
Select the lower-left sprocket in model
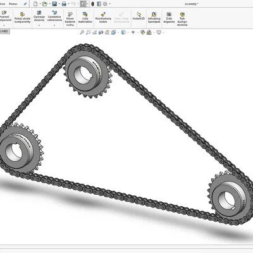coord(20,149)
